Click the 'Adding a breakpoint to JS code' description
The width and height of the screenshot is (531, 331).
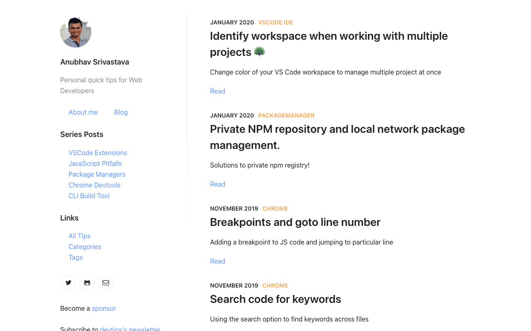click(302, 242)
